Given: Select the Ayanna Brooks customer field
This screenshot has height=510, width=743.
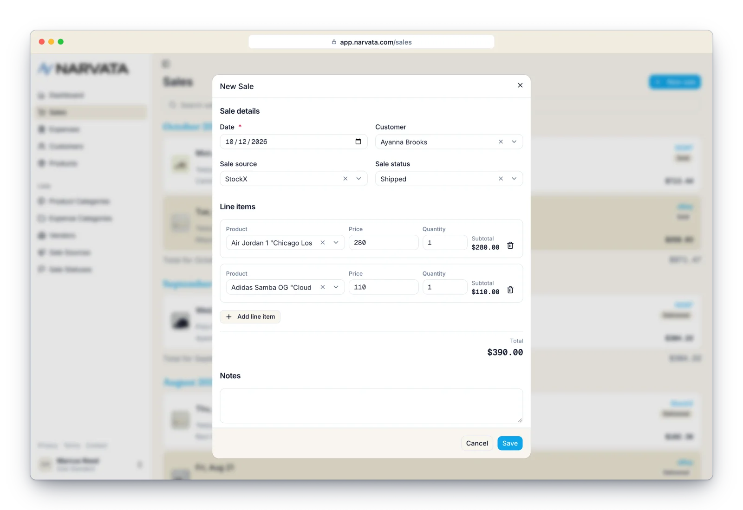Looking at the screenshot, I should click(x=449, y=142).
